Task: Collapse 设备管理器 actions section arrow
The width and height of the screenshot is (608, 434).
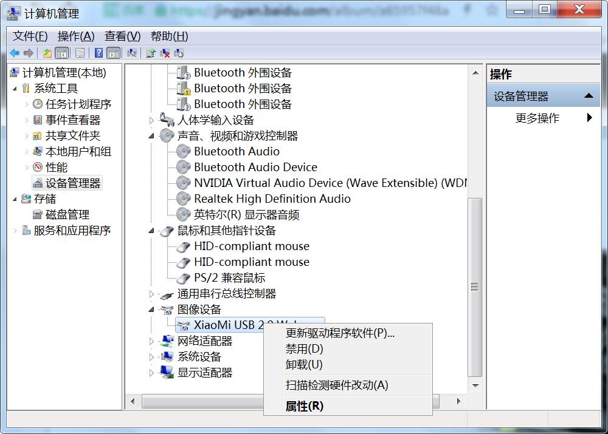Action: pyautogui.click(x=589, y=96)
